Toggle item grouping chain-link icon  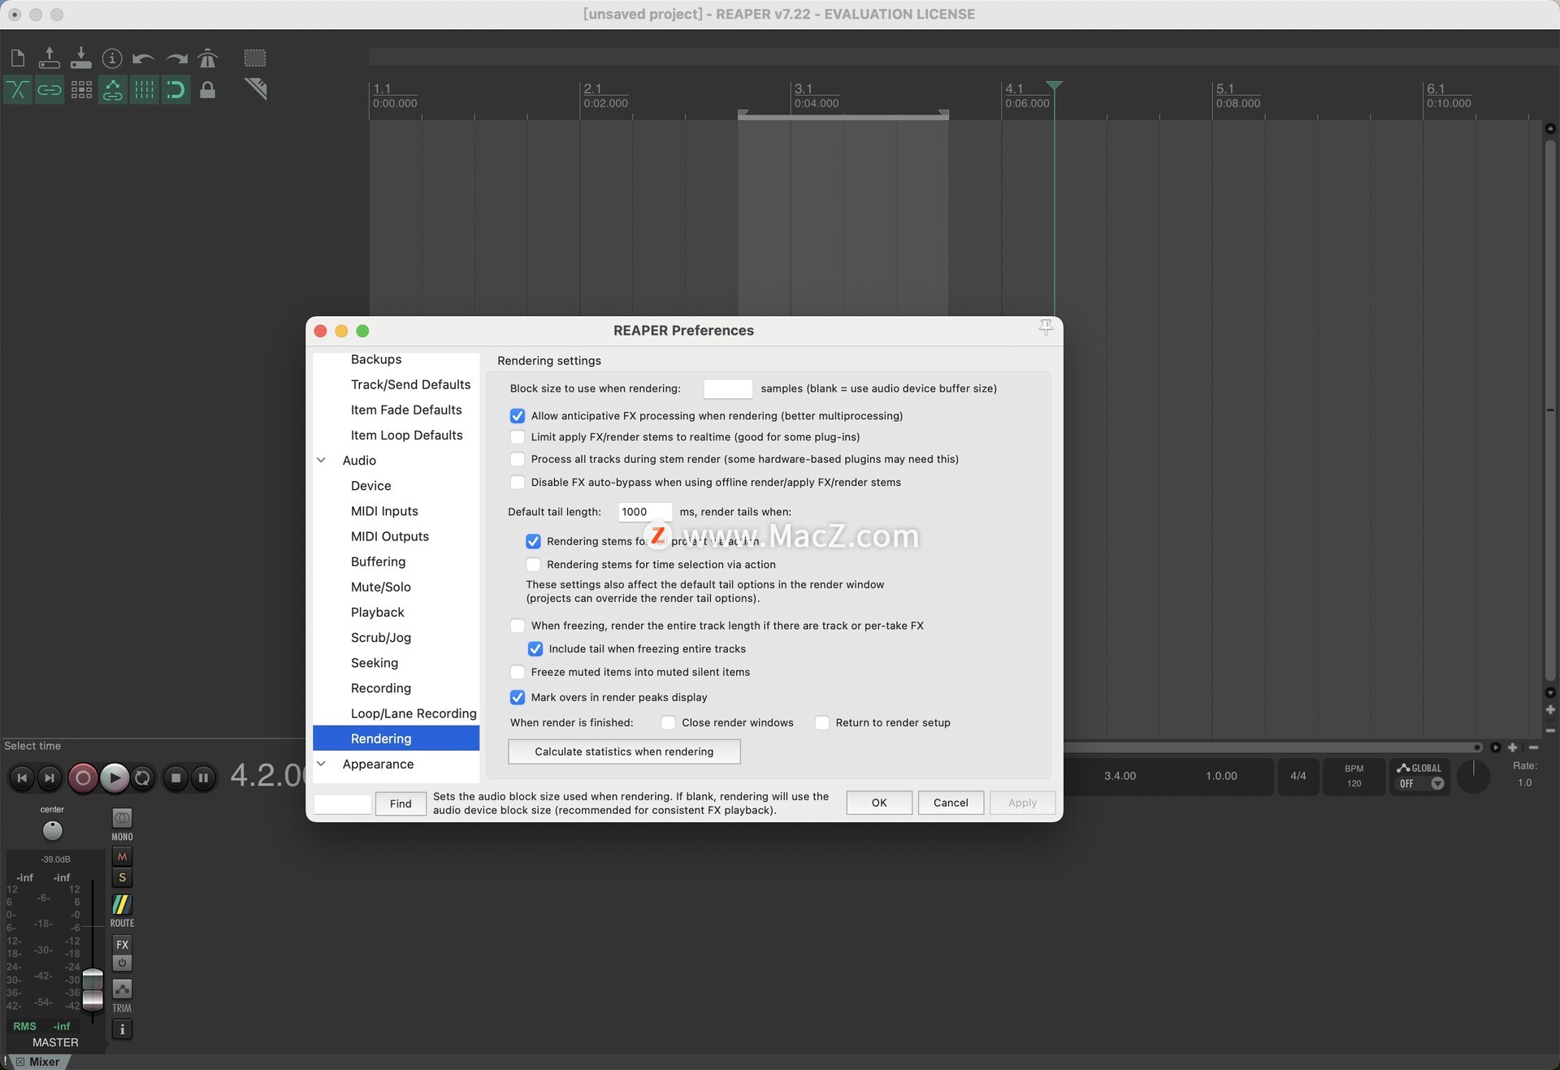pyautogui.click(x=50, y=89)
